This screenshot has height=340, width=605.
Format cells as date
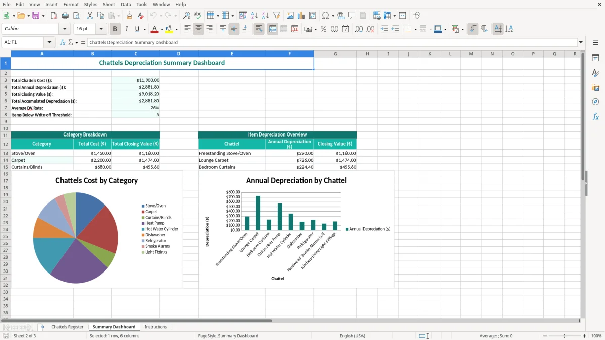pyautogui.click(x=346, y=29)
